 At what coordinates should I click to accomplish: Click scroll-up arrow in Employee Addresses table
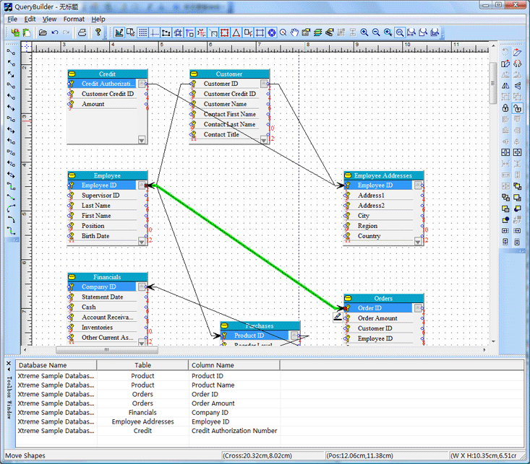click(x=418, y=185)
